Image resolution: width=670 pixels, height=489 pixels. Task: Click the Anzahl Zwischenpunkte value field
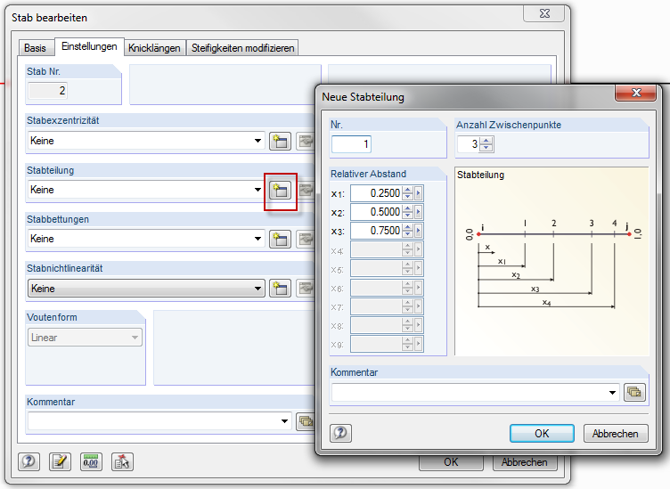pos(469,144)
